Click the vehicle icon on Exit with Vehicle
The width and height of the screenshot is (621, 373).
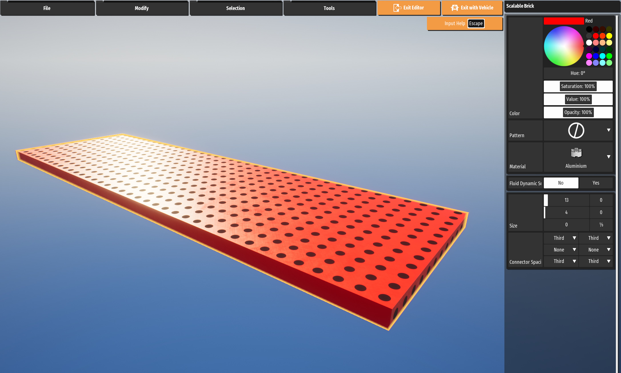coord(454,8)
